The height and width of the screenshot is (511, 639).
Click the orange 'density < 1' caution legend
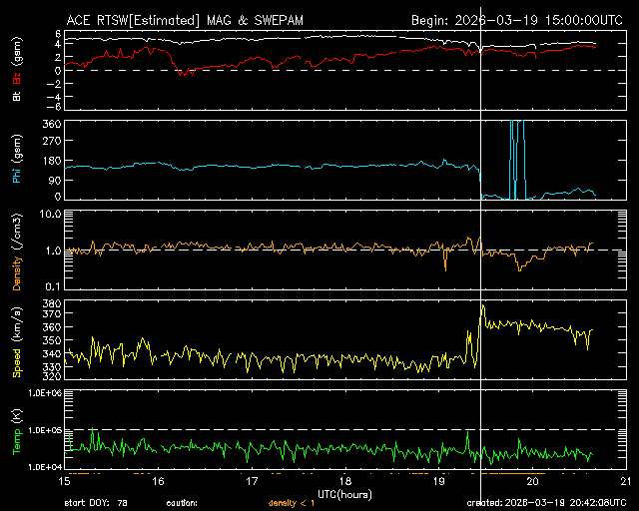click(294, 503)
